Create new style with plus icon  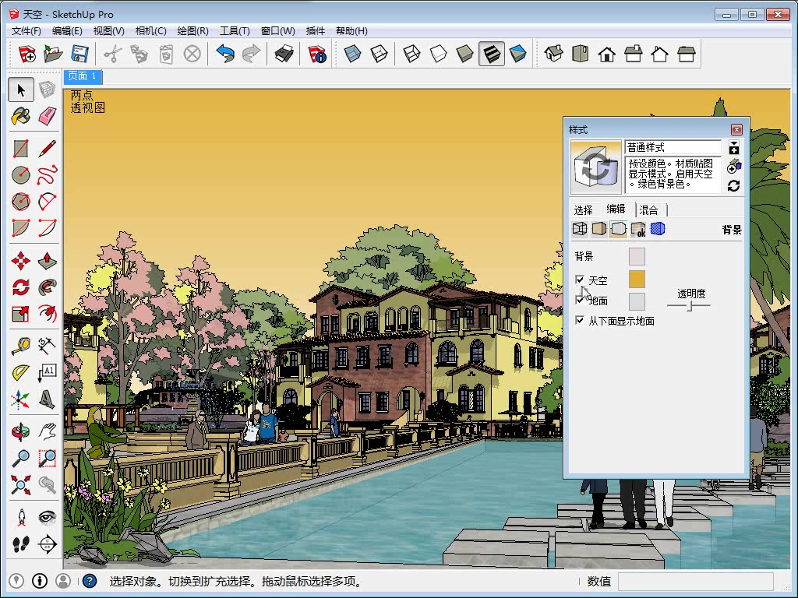tap(734, 167)
